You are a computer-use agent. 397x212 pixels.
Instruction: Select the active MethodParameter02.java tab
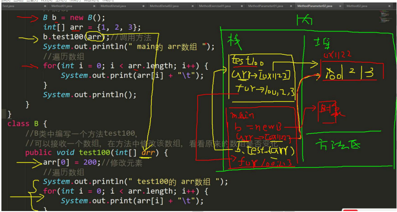(x=314, y=6)
